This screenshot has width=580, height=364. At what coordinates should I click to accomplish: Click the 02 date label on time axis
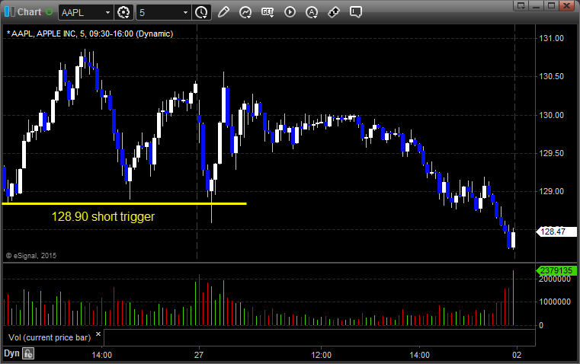pos(517,355)
